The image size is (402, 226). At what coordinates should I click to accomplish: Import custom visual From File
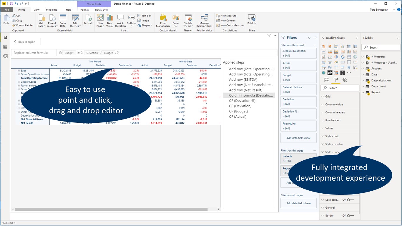176,21
